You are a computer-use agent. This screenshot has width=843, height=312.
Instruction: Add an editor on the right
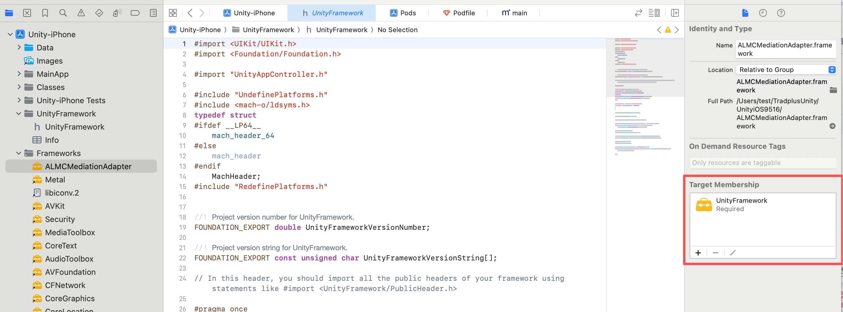(x=675, y=13)
